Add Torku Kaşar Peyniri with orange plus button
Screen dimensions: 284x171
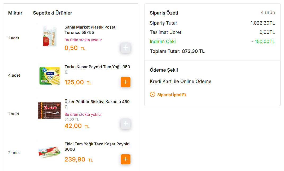[x=125, y=82]
